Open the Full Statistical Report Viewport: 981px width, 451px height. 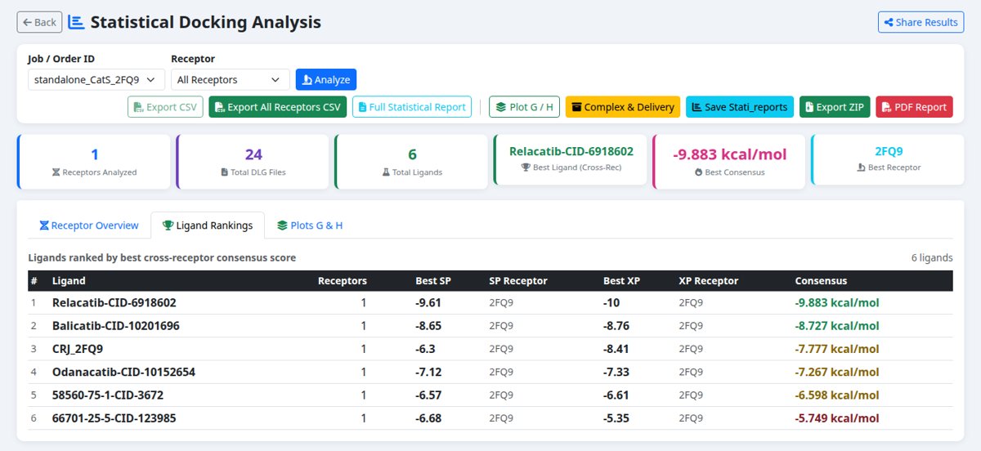412,107
